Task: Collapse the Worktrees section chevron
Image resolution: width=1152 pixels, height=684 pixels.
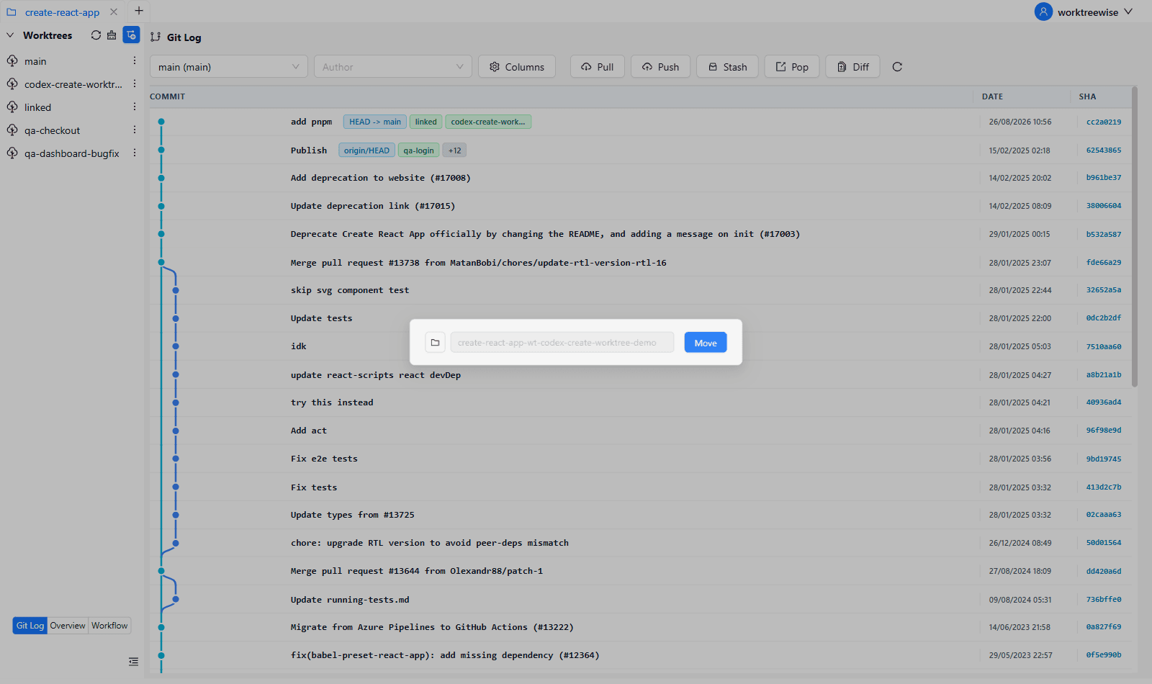Action: point(10,35)
